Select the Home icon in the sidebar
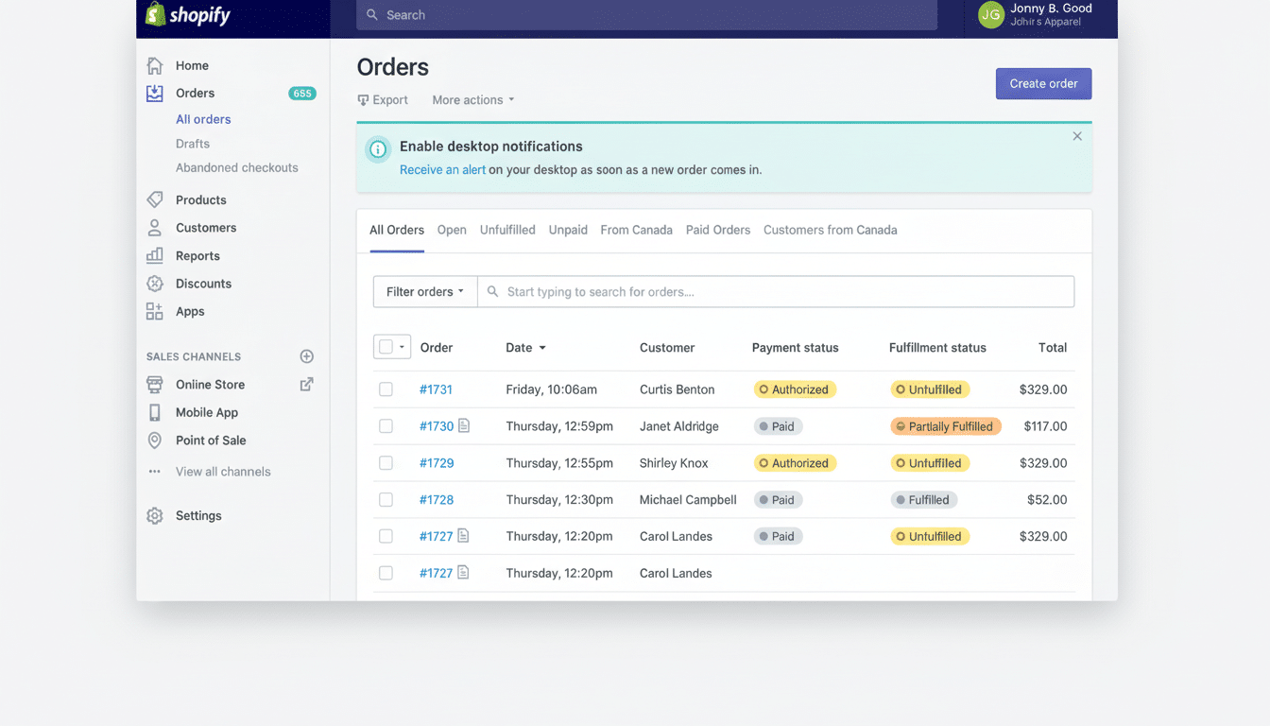The width and height of the screenshot is (1270, 726). tap(154, 65)
